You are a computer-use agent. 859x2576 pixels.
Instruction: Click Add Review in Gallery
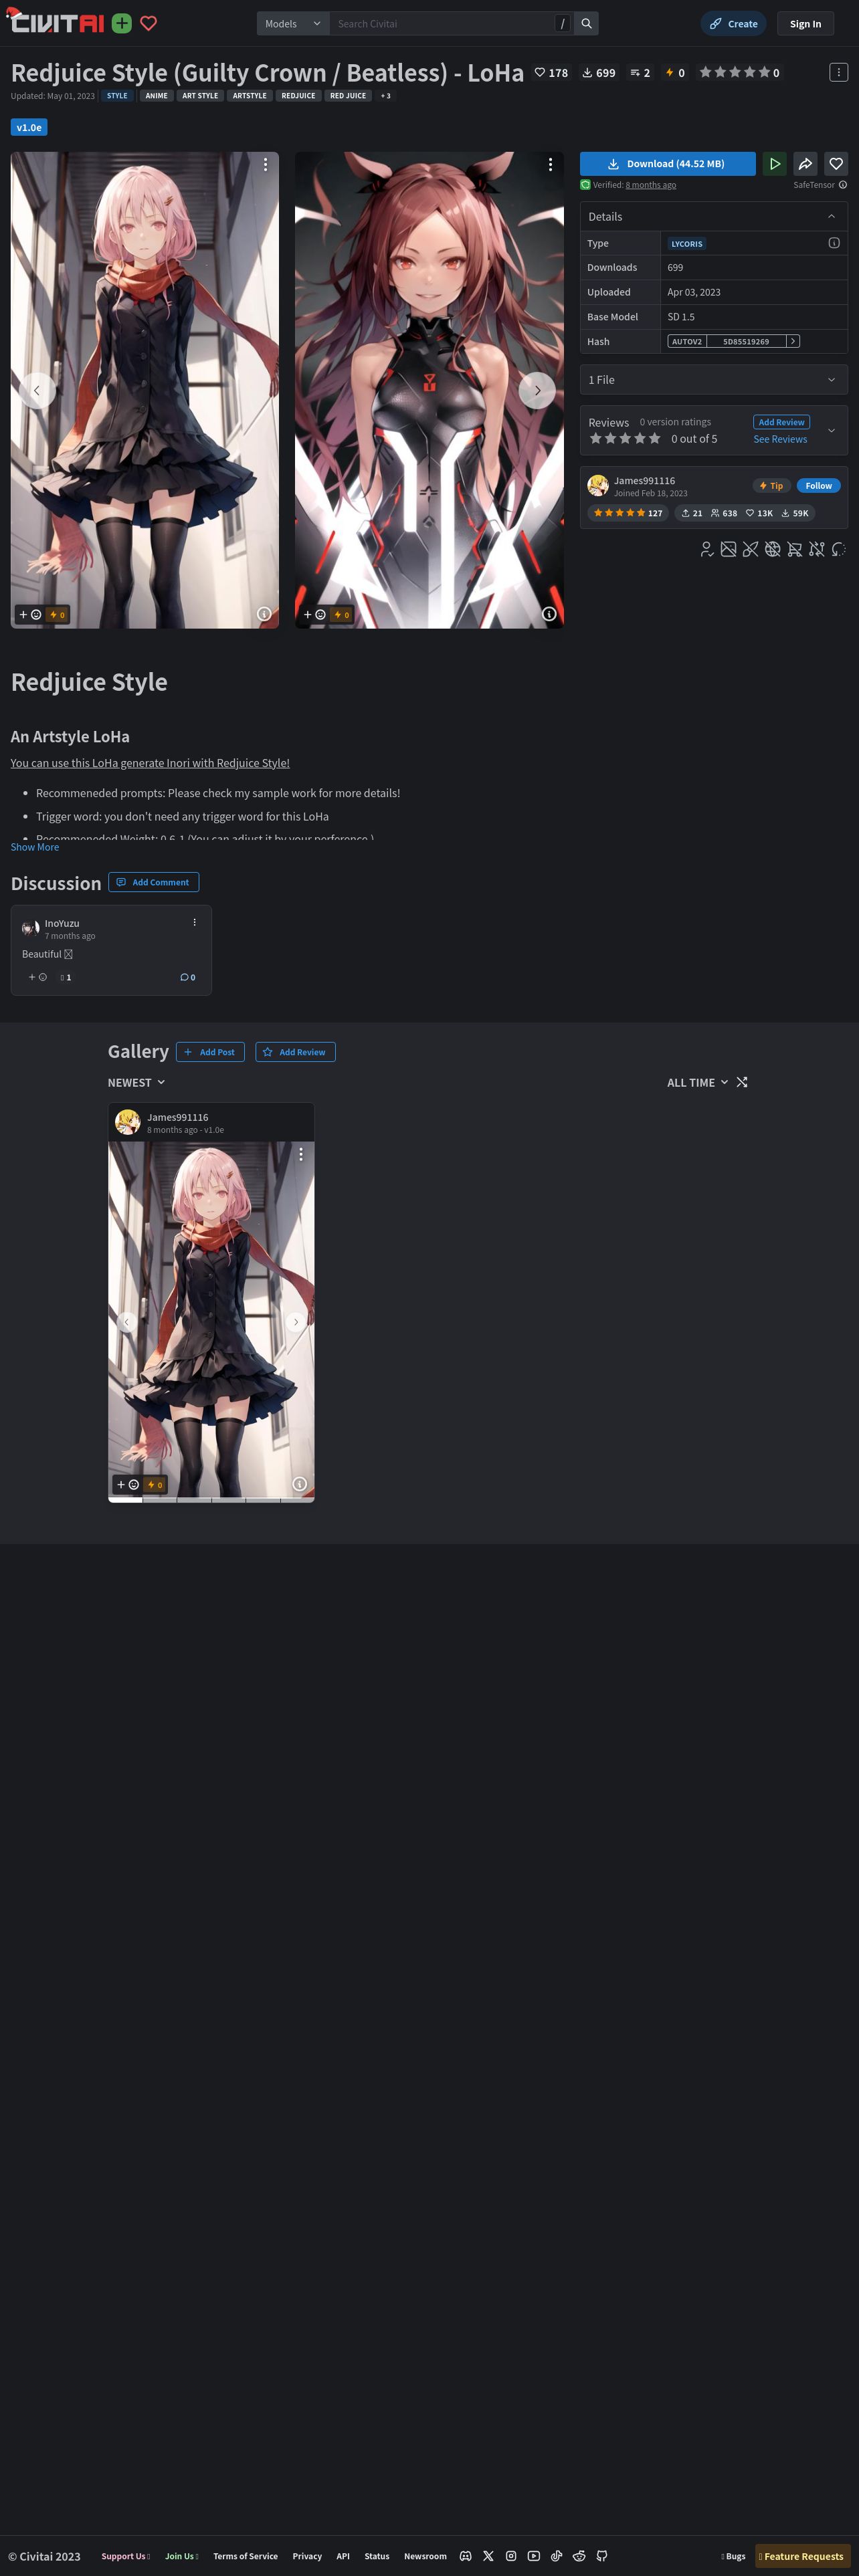click(295, 1052)
